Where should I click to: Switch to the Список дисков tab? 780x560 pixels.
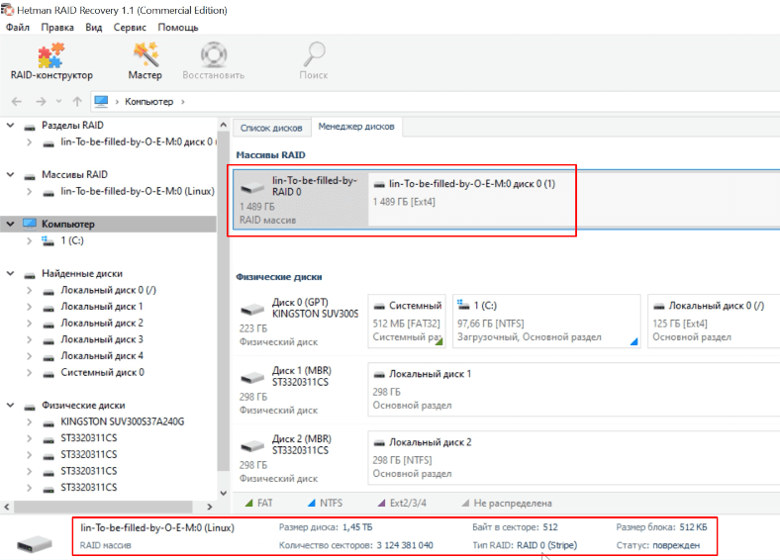[x=271, y=128]
